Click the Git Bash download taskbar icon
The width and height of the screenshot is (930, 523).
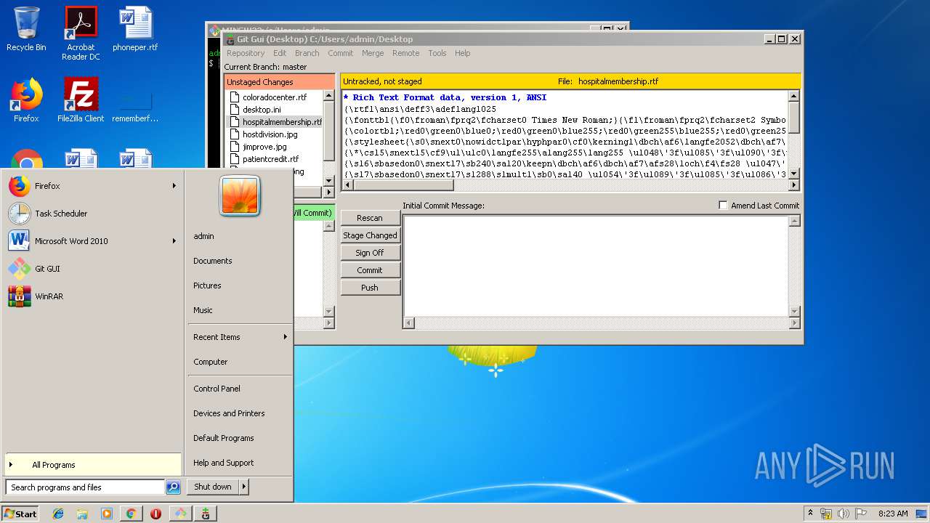pos(205,514)
